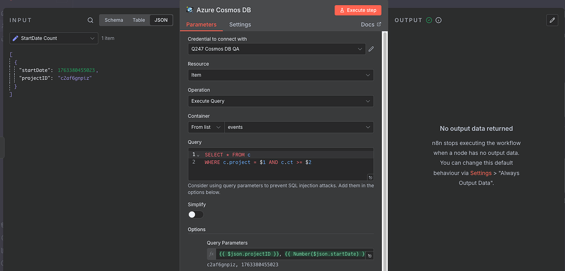
Task: Open the Docs link
Action: pyautogui.click(x=371, y=25)
